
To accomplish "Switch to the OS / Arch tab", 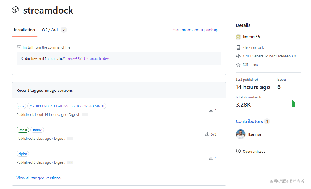I will click(x=54, y=30).
